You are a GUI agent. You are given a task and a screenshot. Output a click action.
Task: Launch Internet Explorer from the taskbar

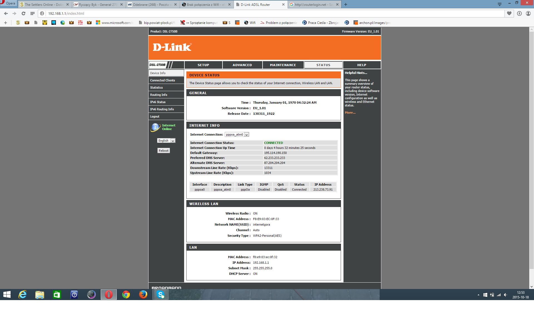tap(23, 295)
